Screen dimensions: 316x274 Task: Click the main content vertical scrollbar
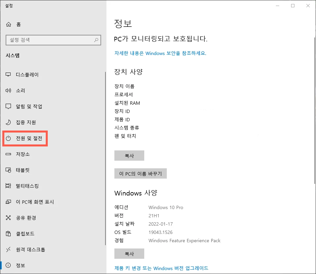[x=315, y=110]
